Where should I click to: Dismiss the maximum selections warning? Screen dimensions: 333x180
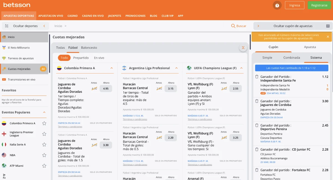[328, 37]
